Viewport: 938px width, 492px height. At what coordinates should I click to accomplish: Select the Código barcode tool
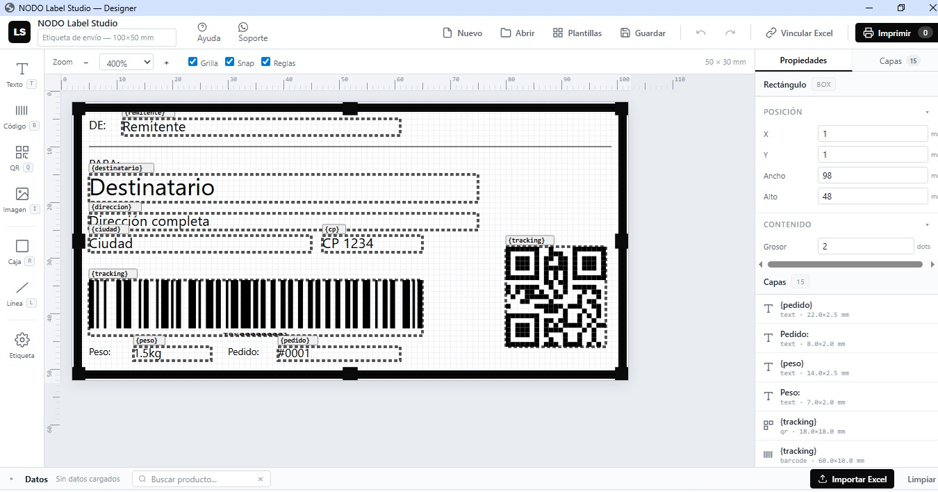22,117
